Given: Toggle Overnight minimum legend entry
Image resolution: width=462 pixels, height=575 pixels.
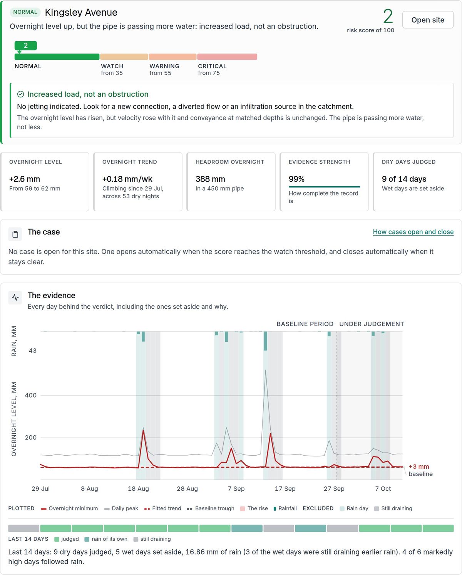Looking at the screenshot, I should point(69,508).
